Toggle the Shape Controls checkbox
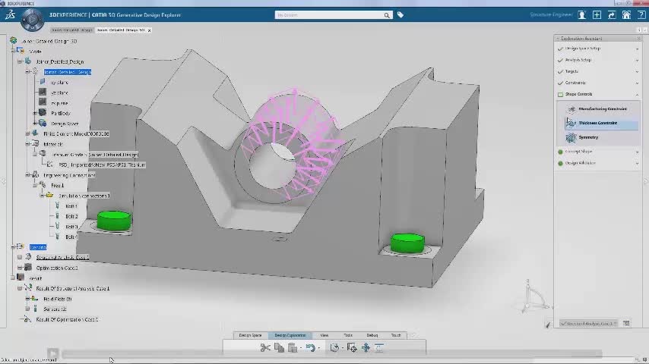Image resolution: width=649 pixels, height=364 pixels. tap(560, 95)
